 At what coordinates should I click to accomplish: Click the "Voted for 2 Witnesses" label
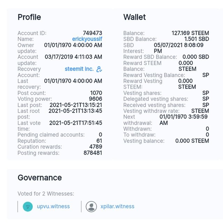click(x=46, y=194)
